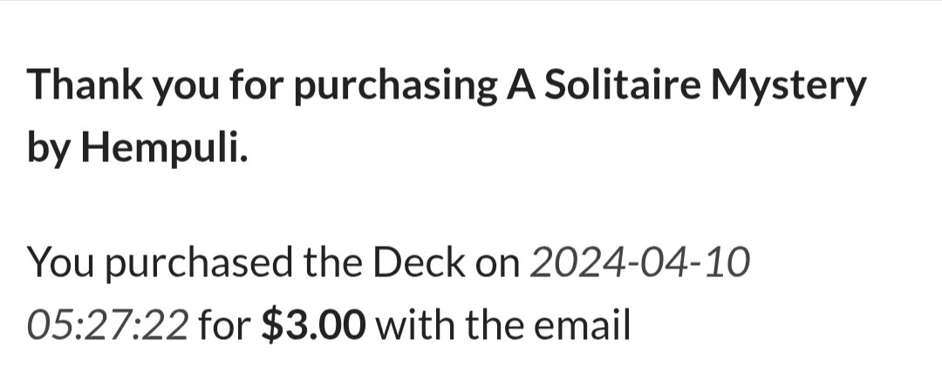Click the word "for" in the heading

pyautogui.click(x=256, y=85)
